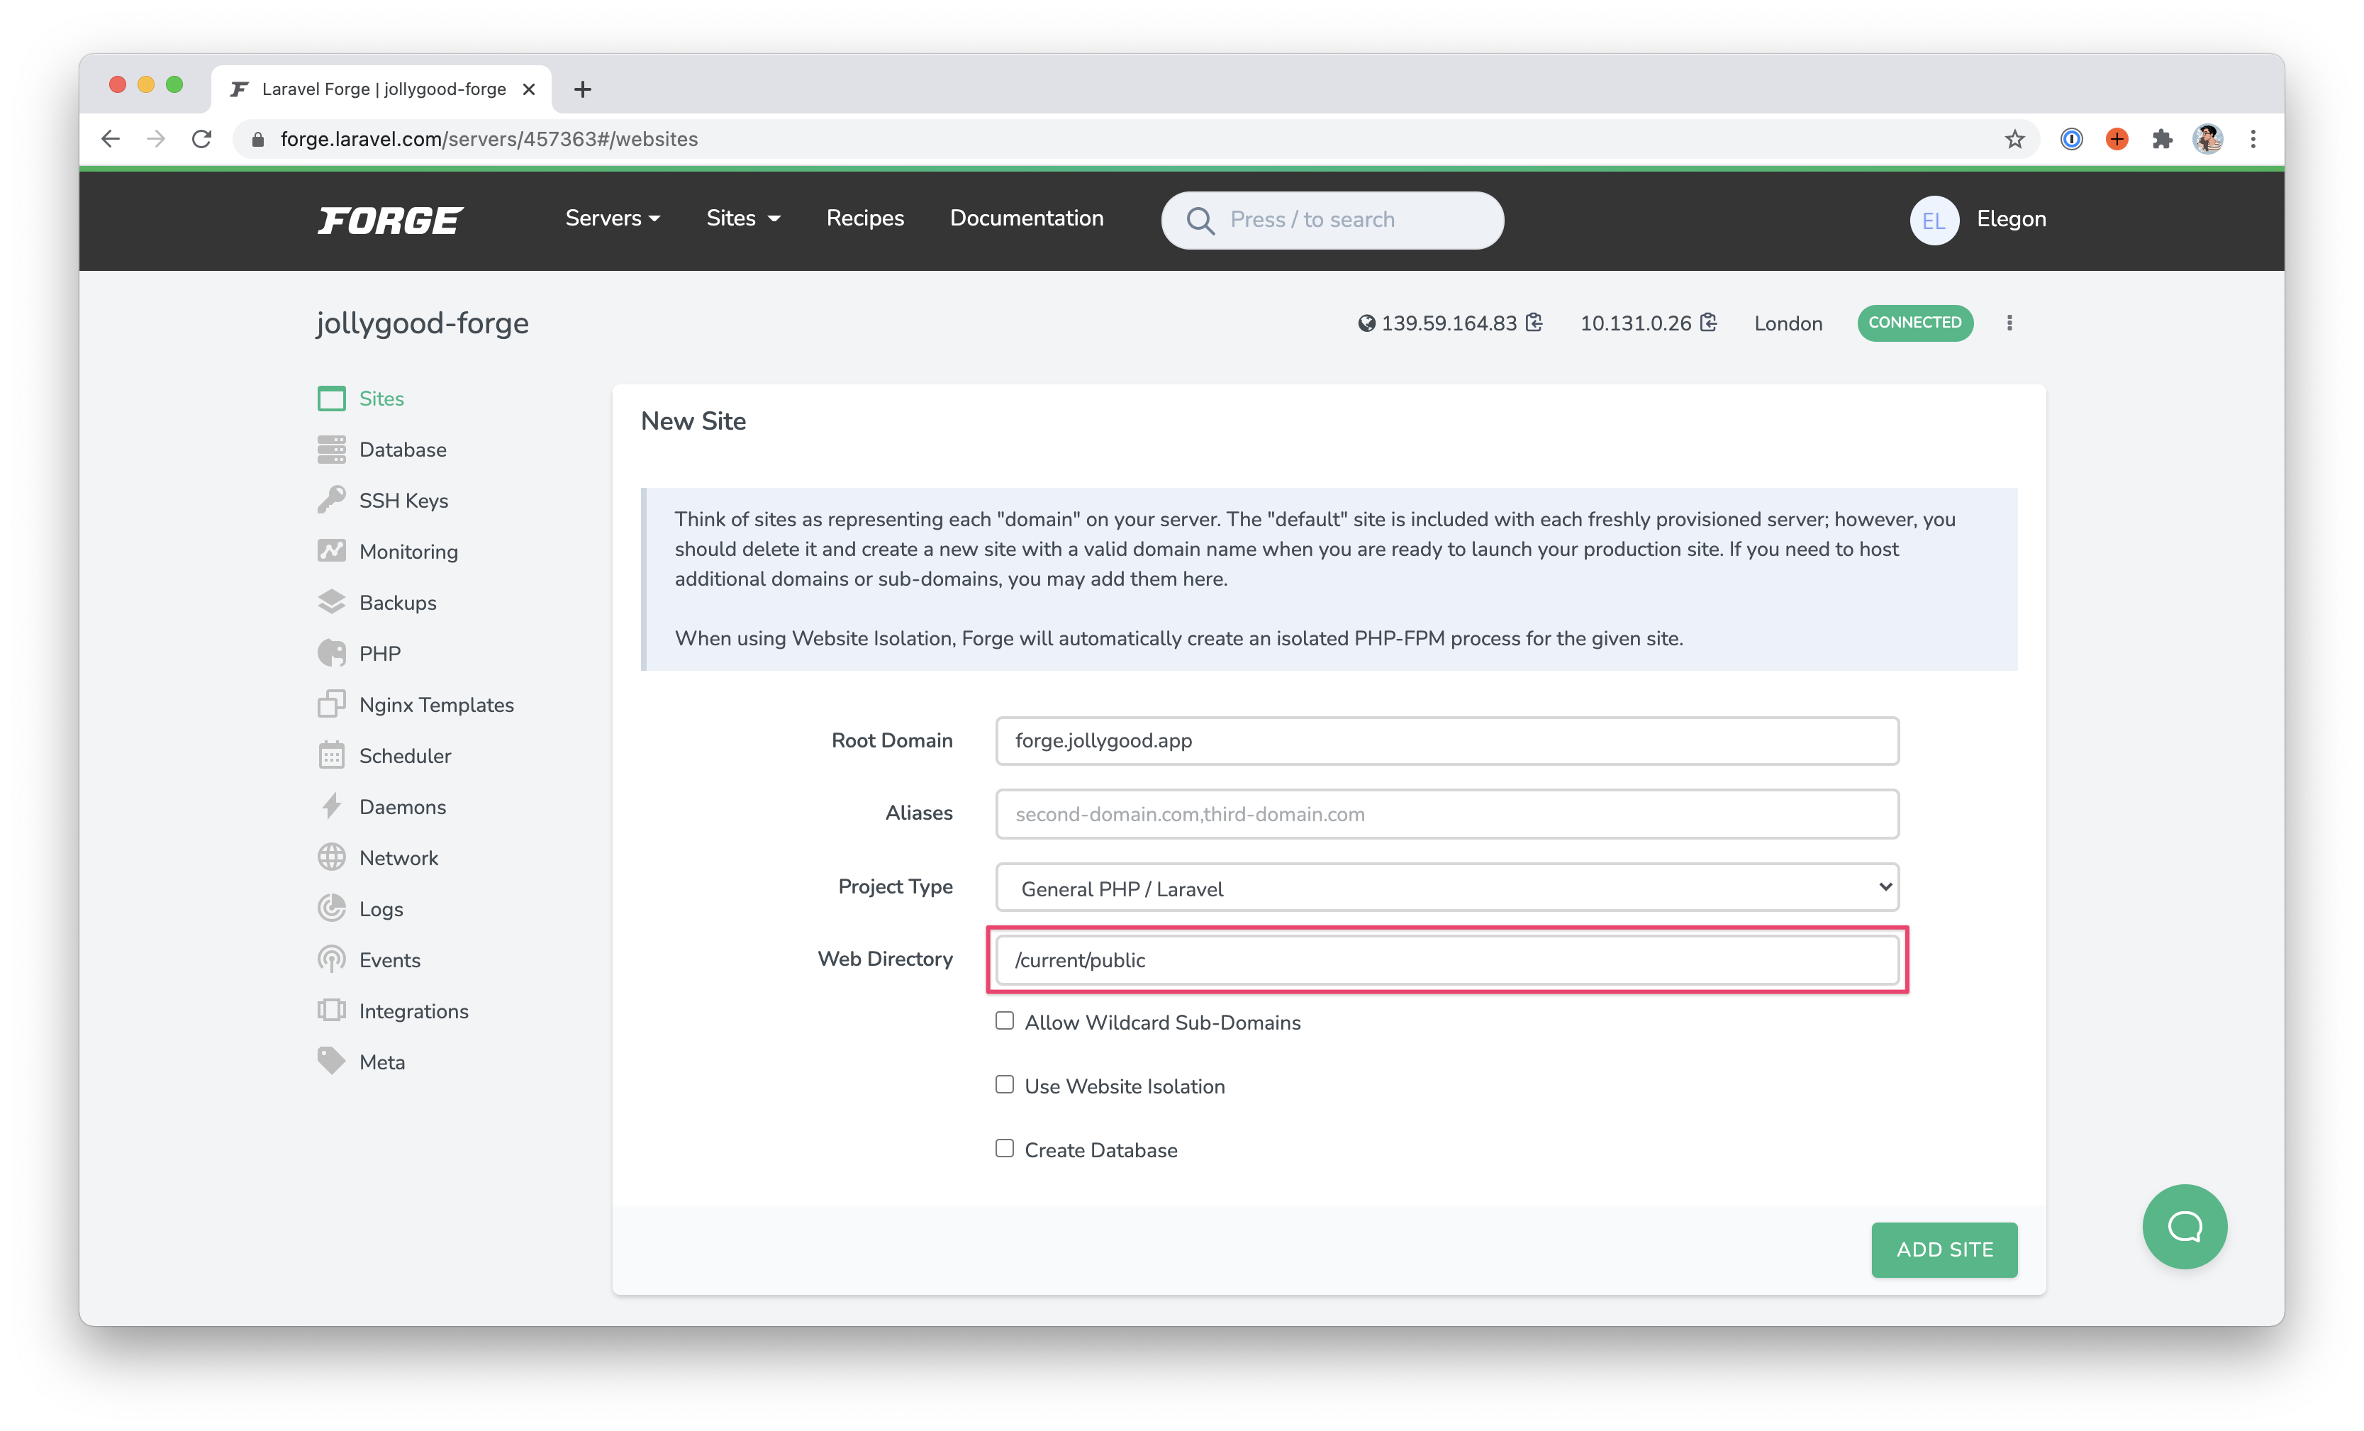Click the London region text
This screenshot has width=2364, height=1431.
1788,323
